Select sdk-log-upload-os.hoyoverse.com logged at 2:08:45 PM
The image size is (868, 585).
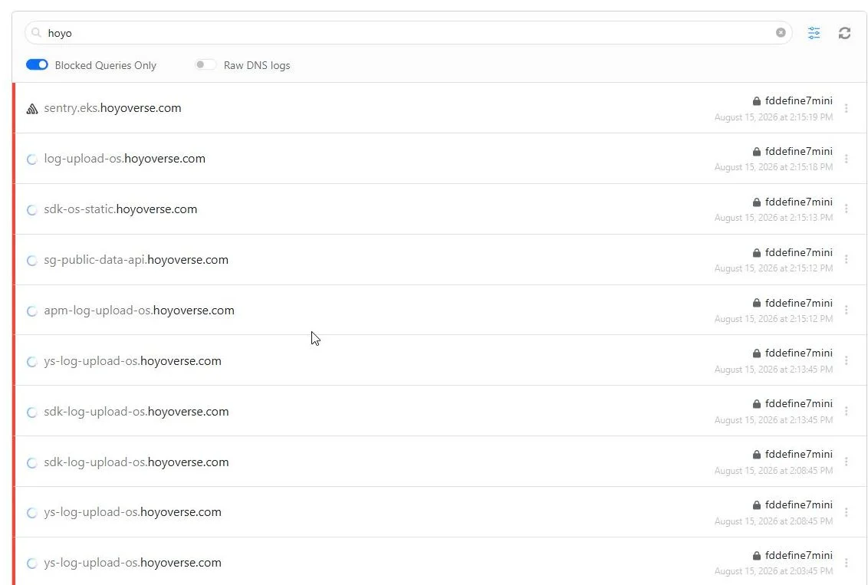(x=136, y=462)
